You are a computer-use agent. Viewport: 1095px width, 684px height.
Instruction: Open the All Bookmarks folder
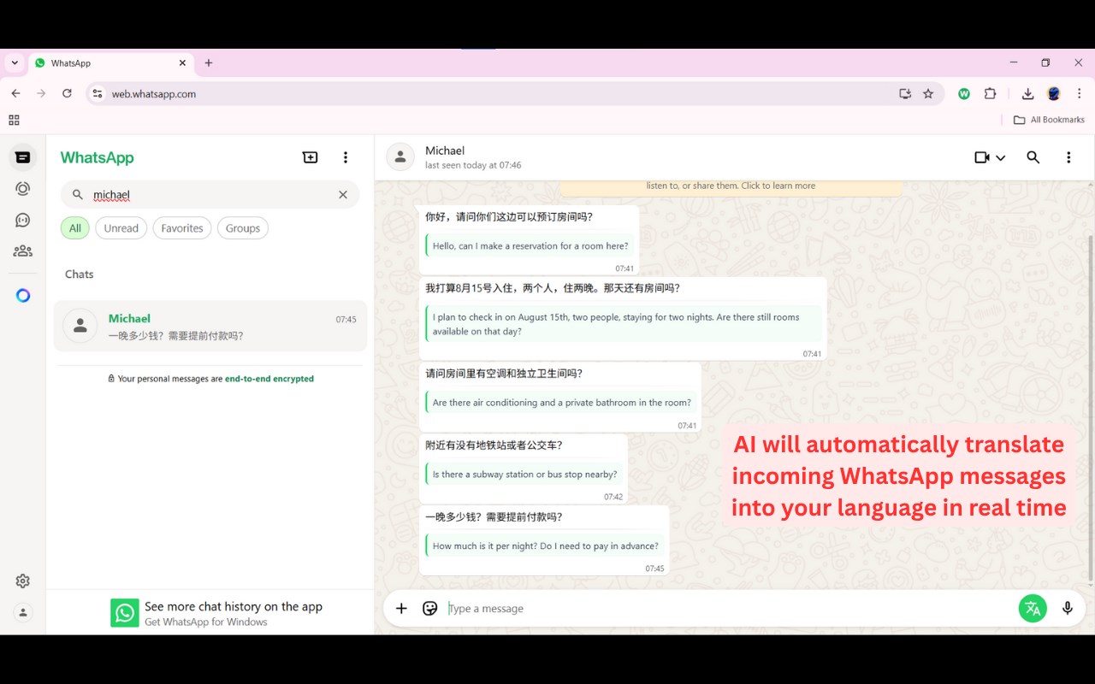click(1049, 120)
